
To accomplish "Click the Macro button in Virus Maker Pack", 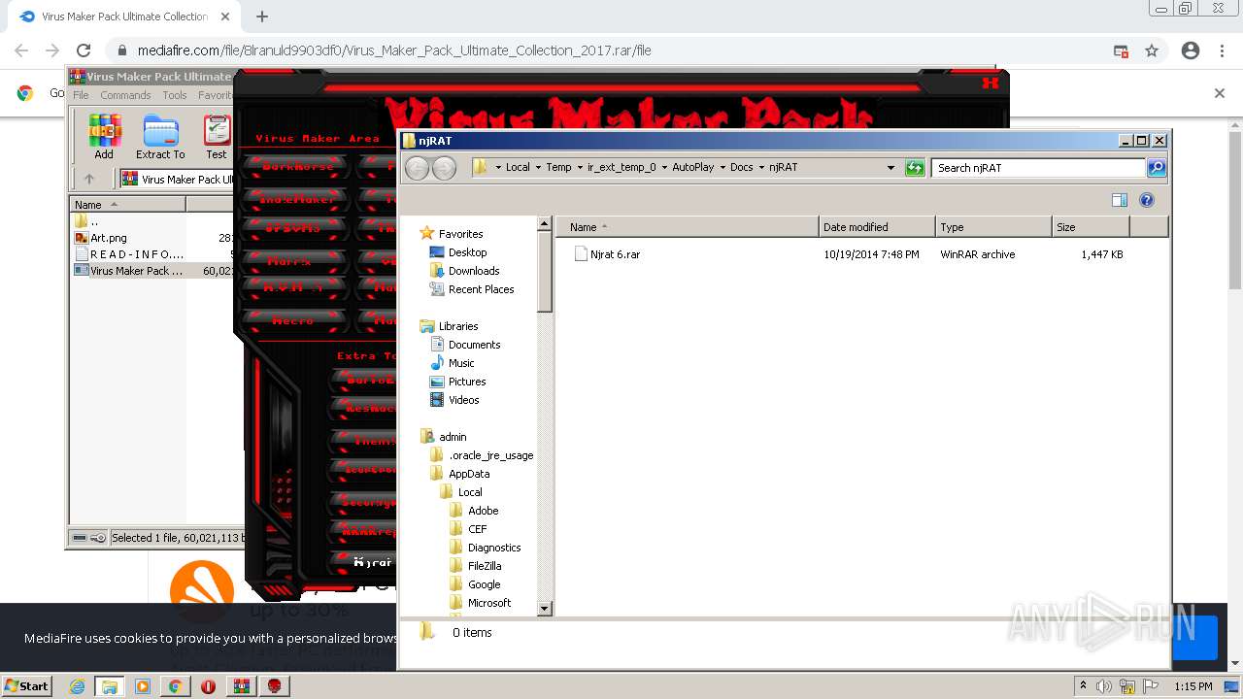I will (294, 320).
